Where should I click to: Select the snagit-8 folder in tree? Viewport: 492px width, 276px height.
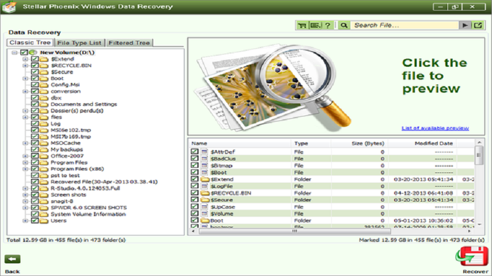62,201
